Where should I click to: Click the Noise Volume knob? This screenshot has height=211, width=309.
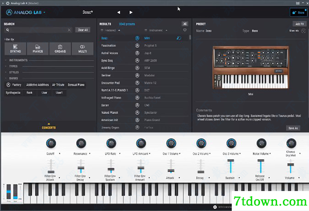click(261, 143)
